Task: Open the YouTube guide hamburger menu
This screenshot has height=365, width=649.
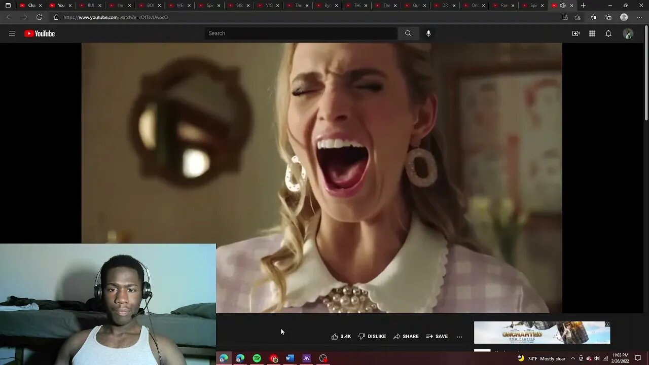Action: [x=12, y=33]
